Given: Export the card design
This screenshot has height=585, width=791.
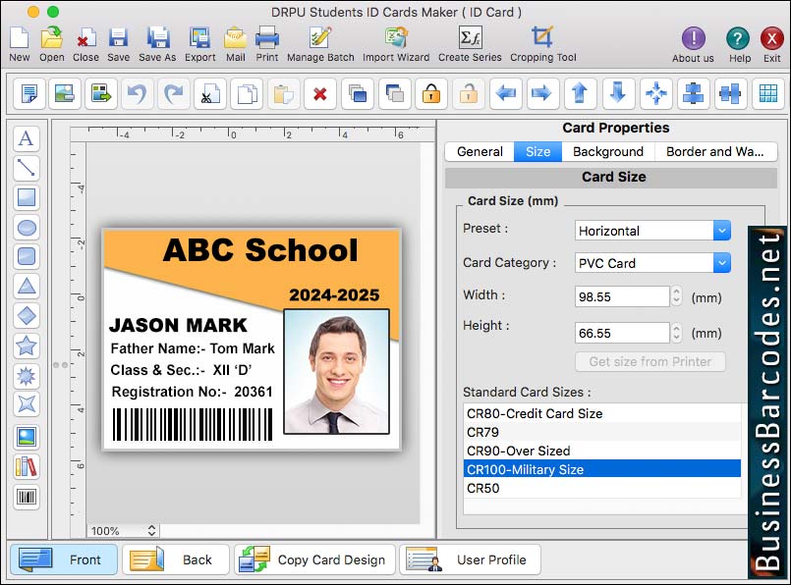Looking at the screenshot, I should tap(199, 38).
